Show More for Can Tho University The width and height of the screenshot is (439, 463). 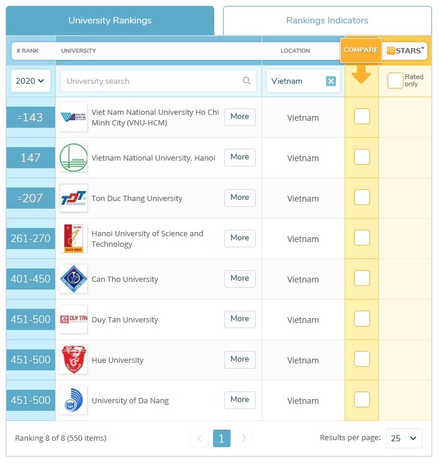click(240, 279)
